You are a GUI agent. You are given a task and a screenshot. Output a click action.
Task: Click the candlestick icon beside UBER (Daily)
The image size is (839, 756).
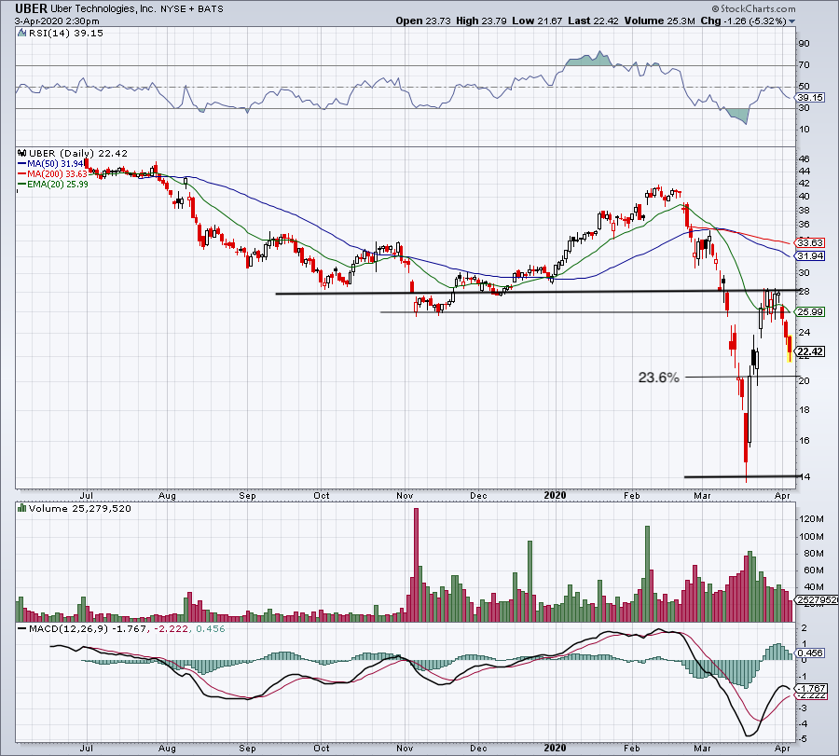pos(22,153)
